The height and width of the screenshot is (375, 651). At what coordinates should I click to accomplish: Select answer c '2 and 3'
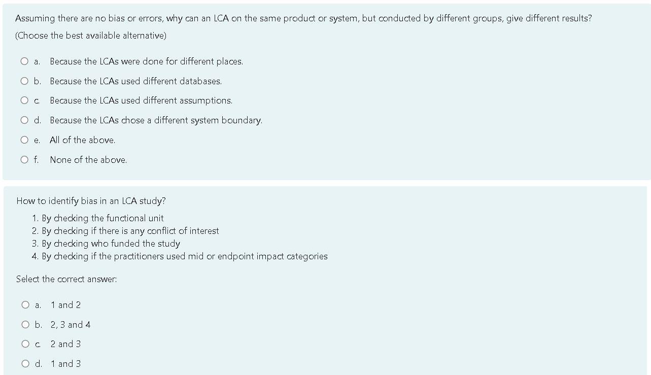(x=25, y=344)
